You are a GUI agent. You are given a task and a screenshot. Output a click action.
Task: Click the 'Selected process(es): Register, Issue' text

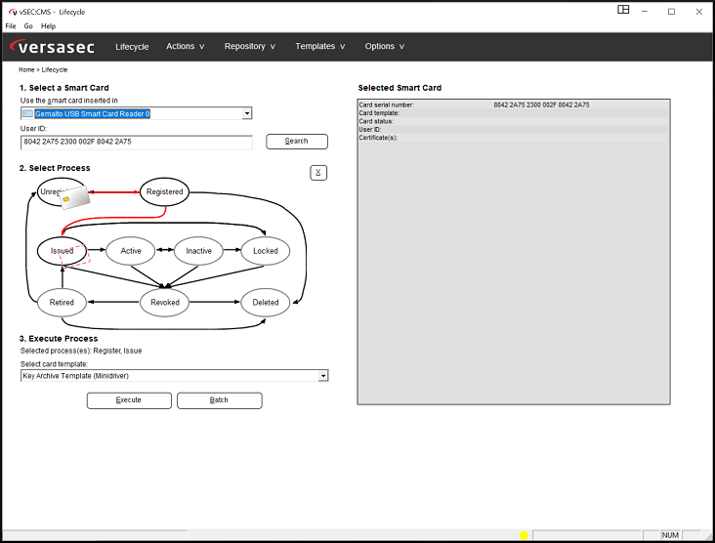(81, 351)
